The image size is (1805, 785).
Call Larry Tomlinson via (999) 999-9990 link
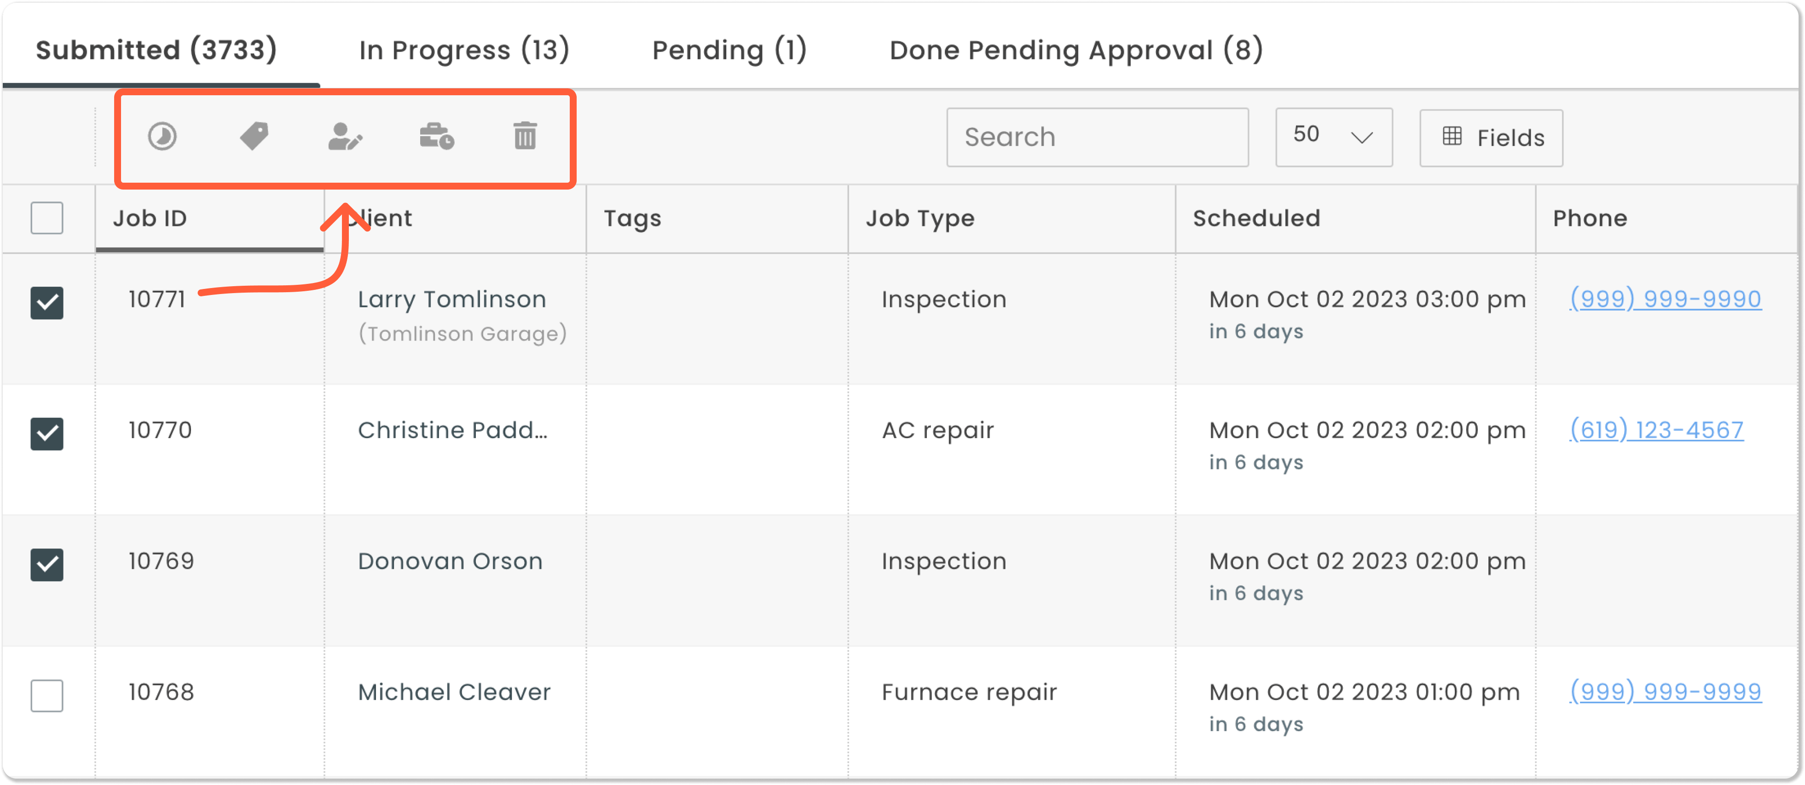click(1666, 298)
